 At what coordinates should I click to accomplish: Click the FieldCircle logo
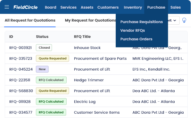pos(25,7)
